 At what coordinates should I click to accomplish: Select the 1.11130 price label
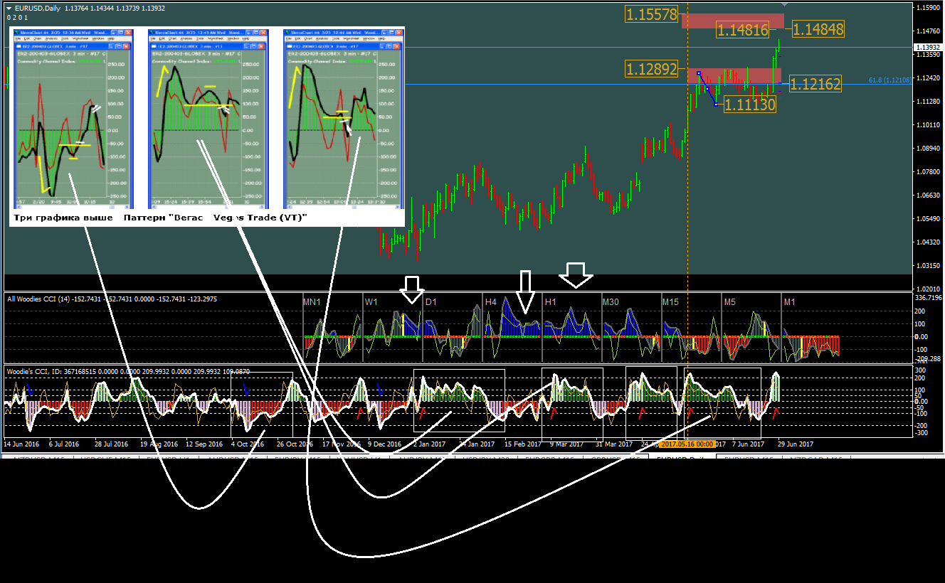(749, 105)
